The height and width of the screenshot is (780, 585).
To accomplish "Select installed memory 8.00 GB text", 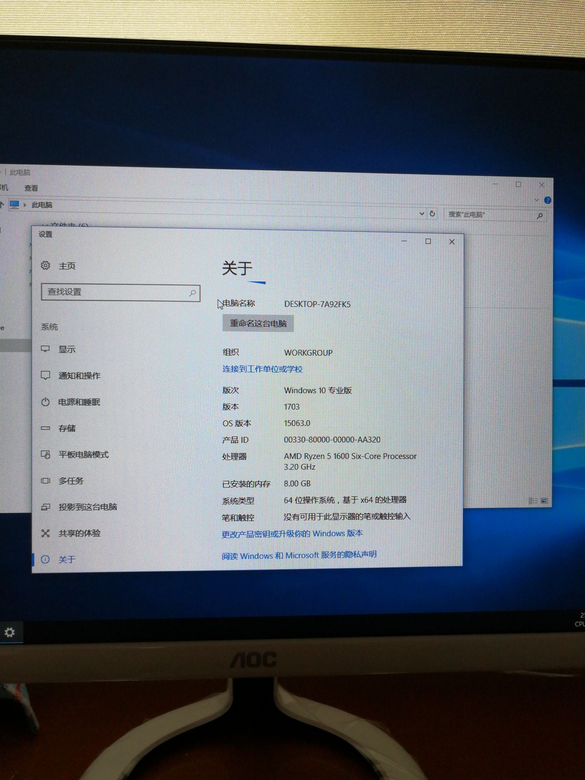I will pos(297,484).
